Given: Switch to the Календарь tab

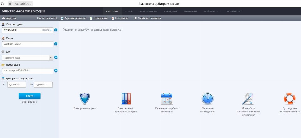Looking at the screenshot, I should point(171,12).
